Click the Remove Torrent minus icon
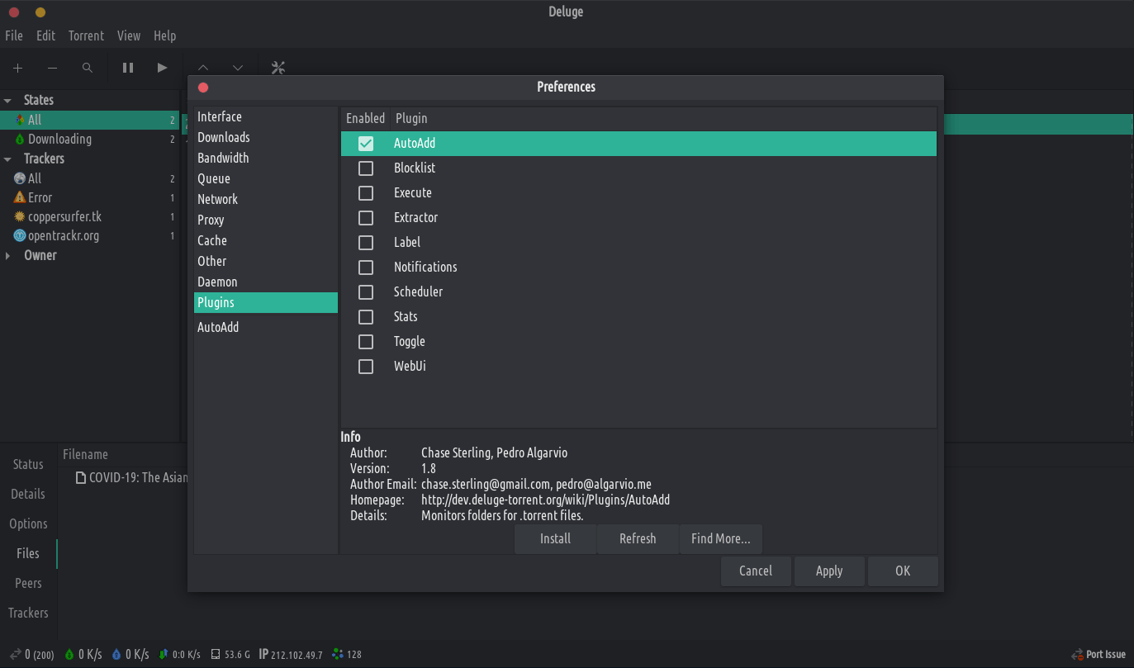Screen dimensions: 1134x668 52,68
